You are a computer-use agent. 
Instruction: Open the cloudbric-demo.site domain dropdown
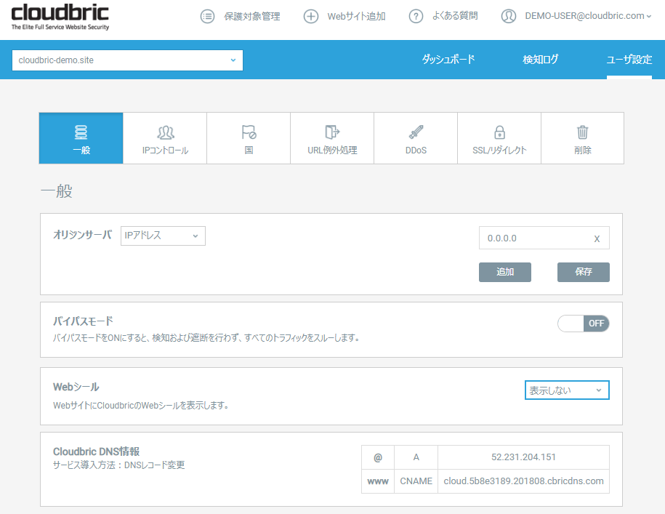127,60
